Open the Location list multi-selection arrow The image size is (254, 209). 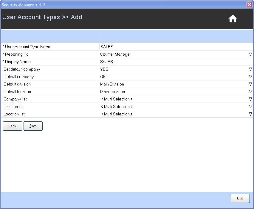[250, 114]
